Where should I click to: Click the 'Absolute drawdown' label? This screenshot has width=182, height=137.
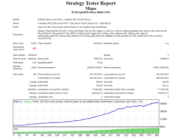17,68
